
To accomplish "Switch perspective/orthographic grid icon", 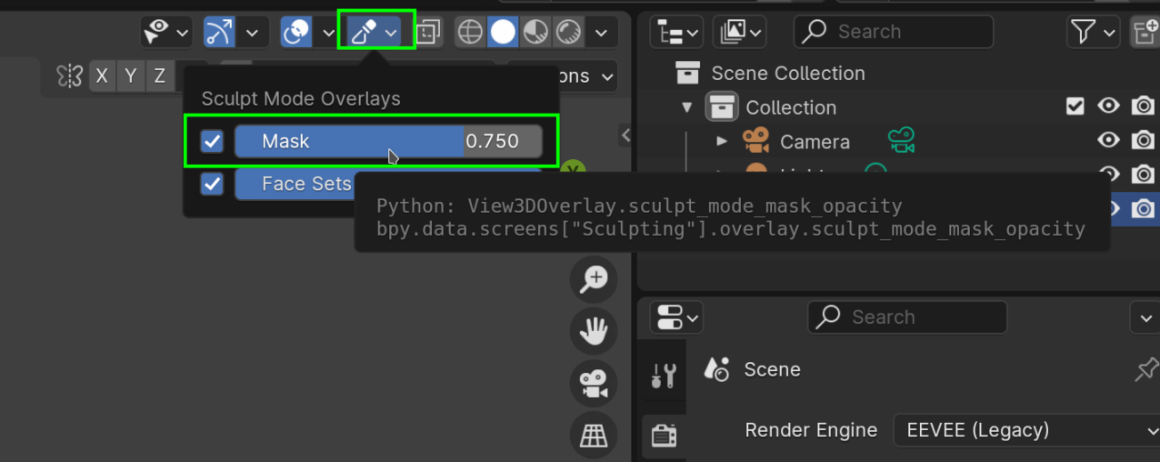I will click(x=594, y=435).
